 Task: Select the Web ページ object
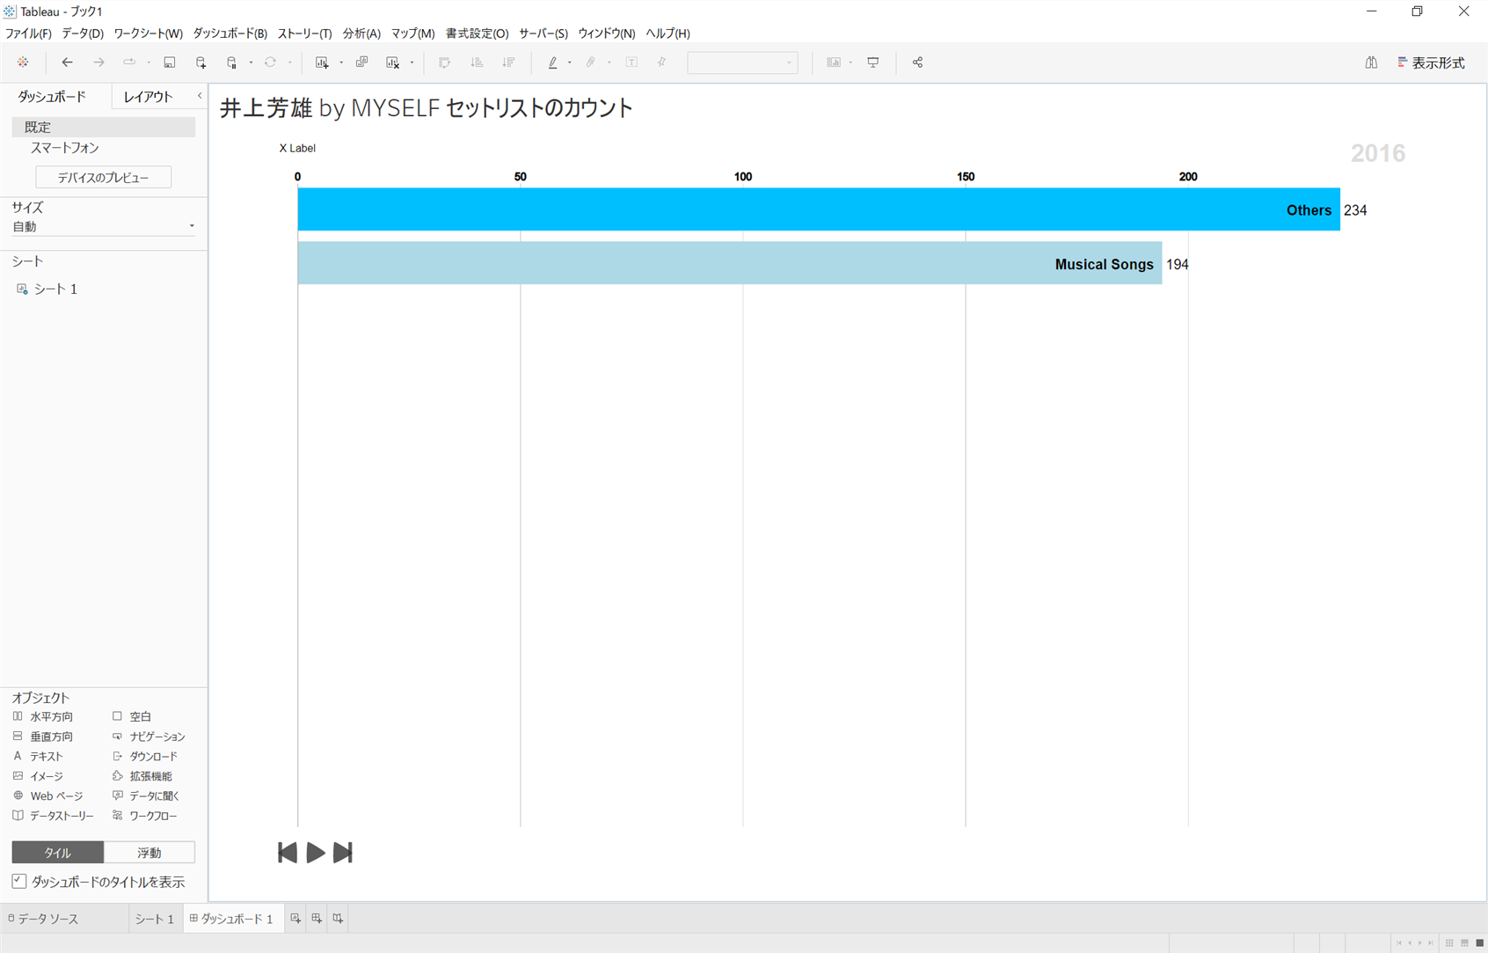pos(55,795)
